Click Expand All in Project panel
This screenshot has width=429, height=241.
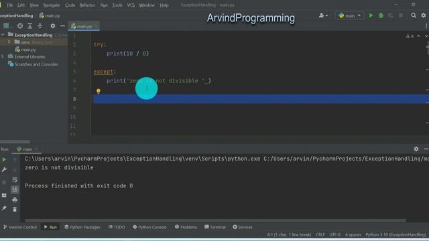29,26
